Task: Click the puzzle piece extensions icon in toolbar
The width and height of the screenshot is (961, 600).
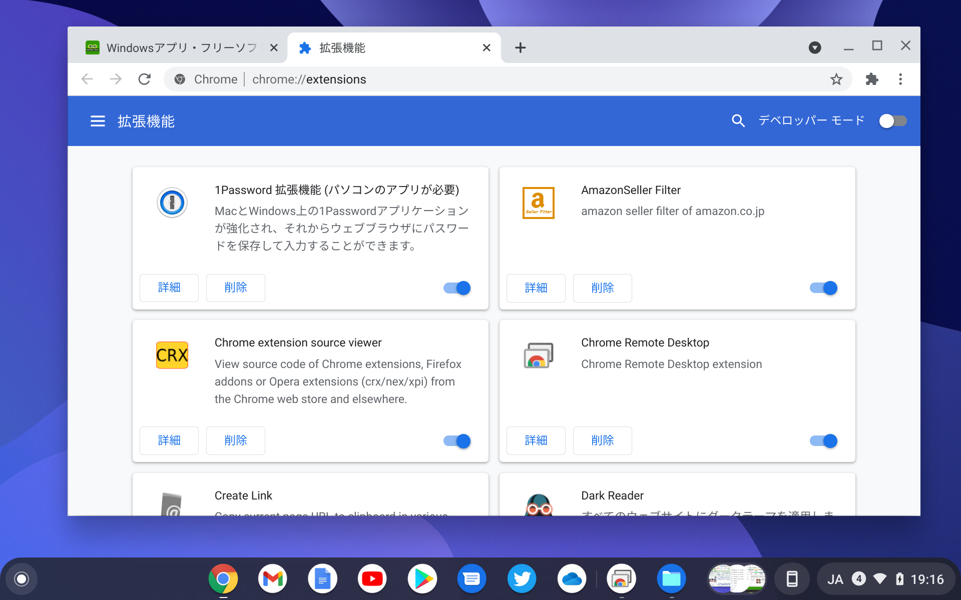Action: coord(871,79)
